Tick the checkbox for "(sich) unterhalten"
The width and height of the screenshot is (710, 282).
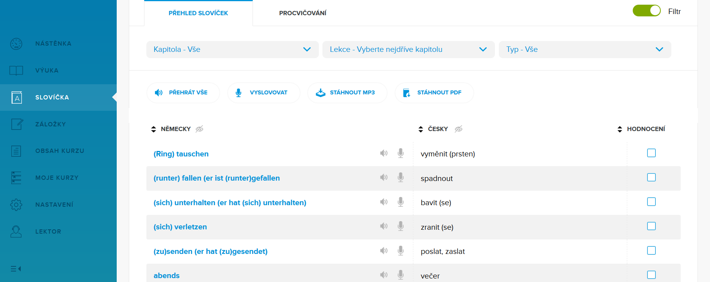coord(651,202)
